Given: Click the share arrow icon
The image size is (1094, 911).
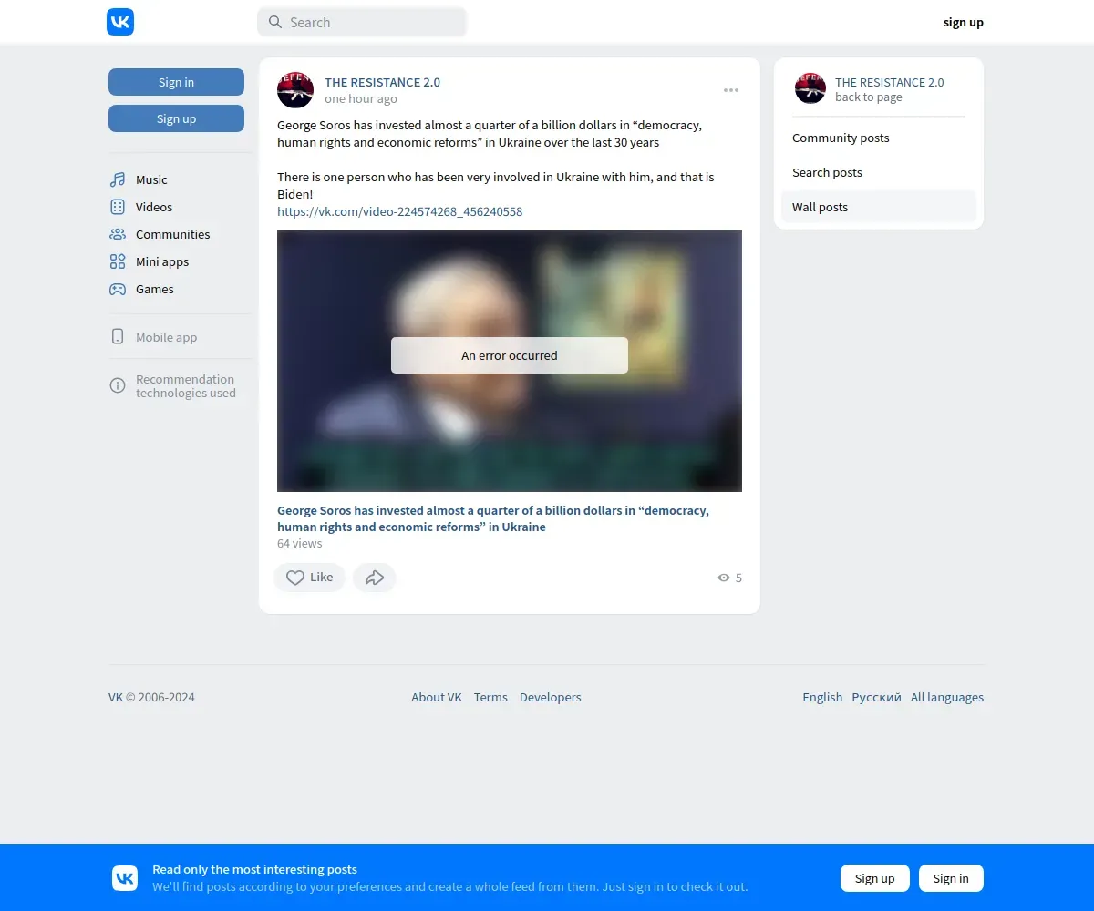Looking at the screenshot, I should point(375,578).
